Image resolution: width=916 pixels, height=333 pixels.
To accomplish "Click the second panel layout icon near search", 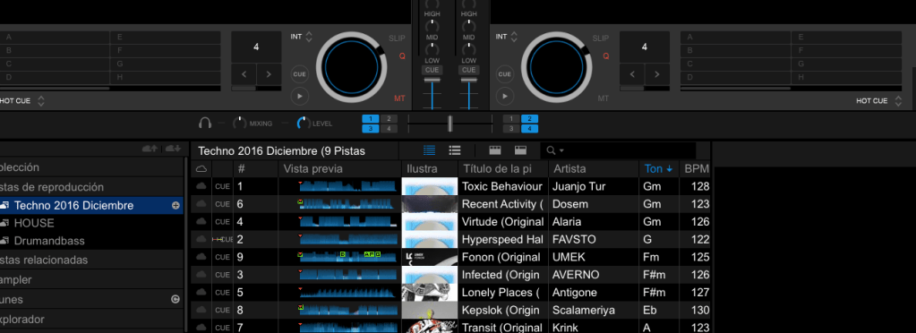I will coord(520,150).
